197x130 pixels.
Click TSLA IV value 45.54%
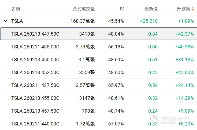coord(116,21)
